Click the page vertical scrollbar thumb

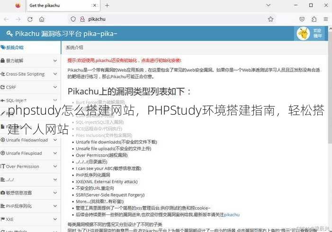coord(330,87)
